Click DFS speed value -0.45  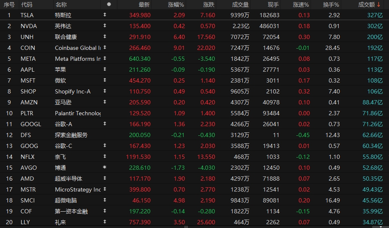coord(303,135)
